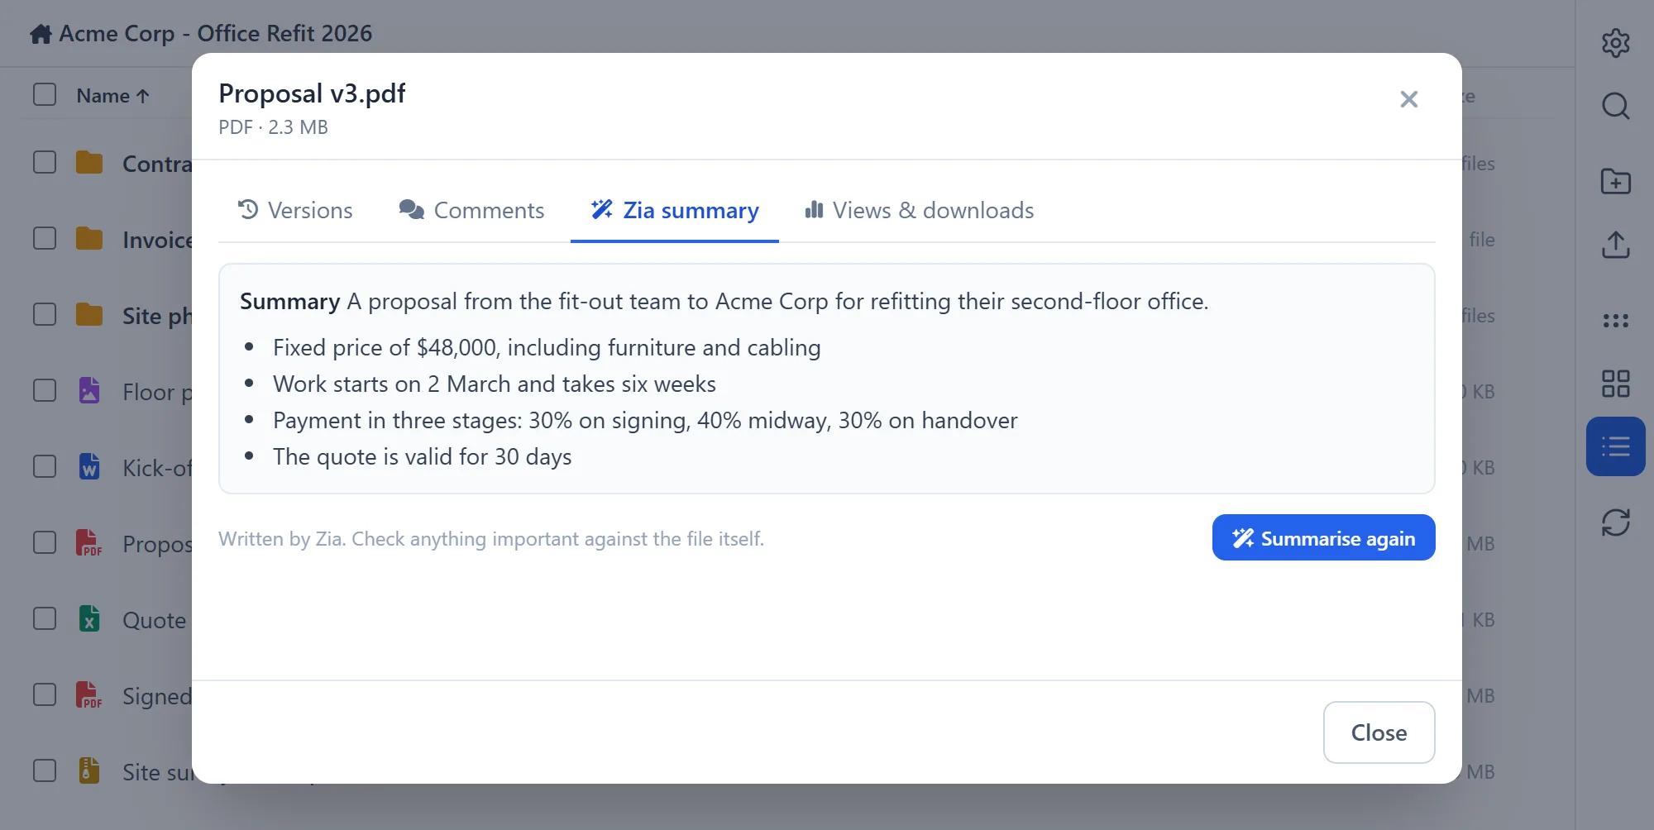Select the Zia summary tab
The image size is (1654, 830).
pyautogui.click(x=675, y=210)
